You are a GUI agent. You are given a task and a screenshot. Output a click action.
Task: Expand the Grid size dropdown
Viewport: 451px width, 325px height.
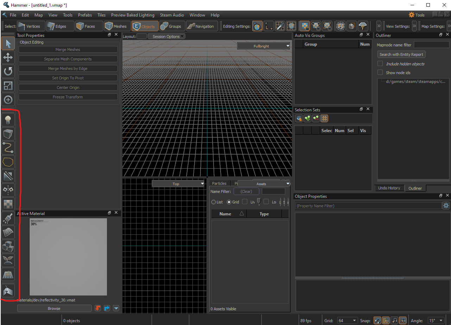[x=347, y=320]
